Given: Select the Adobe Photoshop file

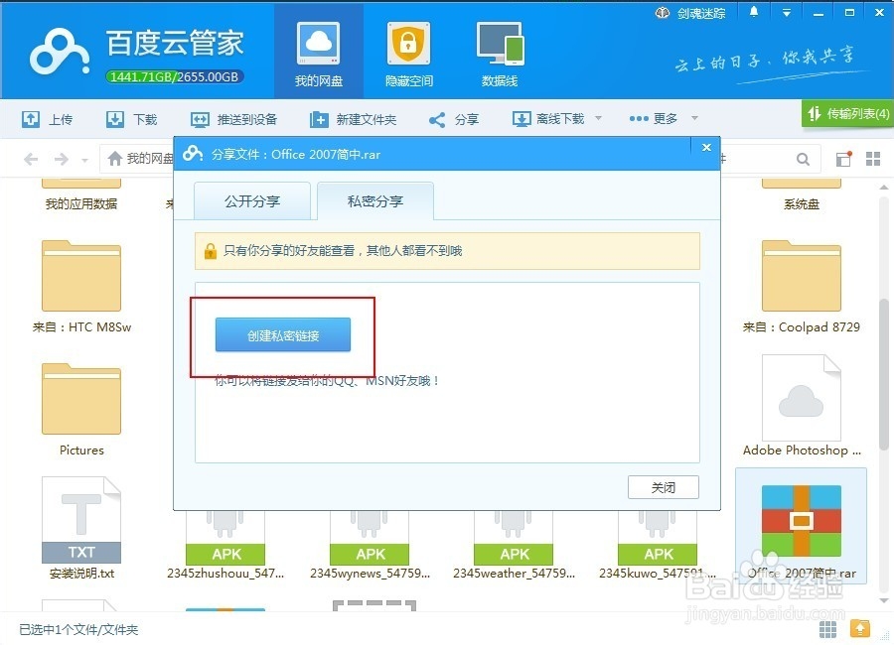Looking at the screenshot, I should (801, 406).
